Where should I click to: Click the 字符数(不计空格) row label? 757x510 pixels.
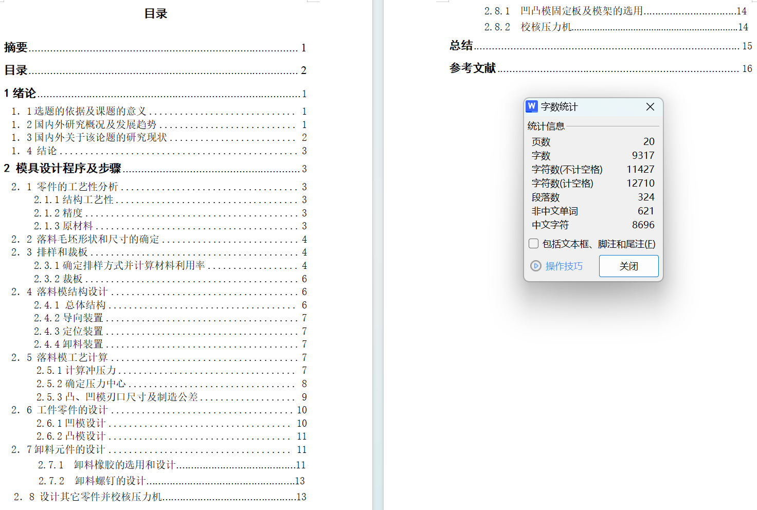pos(567,169)
